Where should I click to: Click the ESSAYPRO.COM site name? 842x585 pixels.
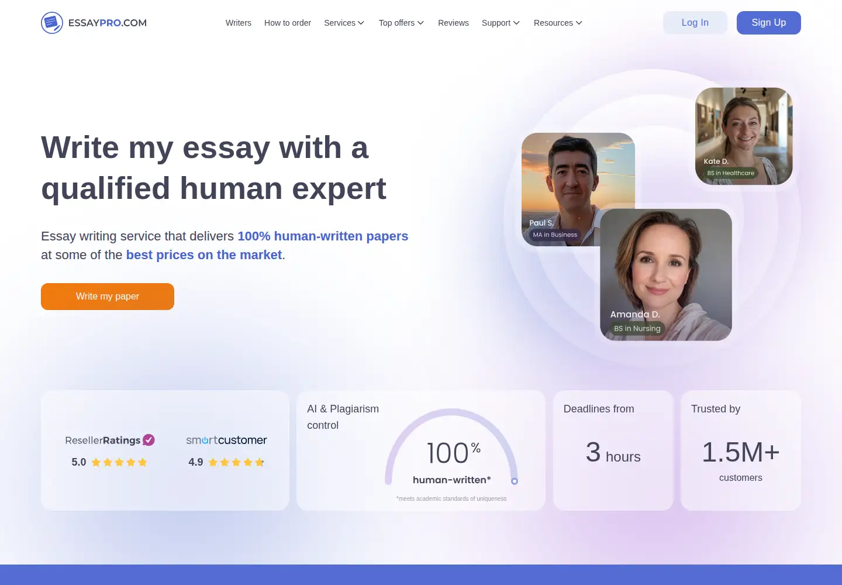pyautogui.click(x=108, y=23)
